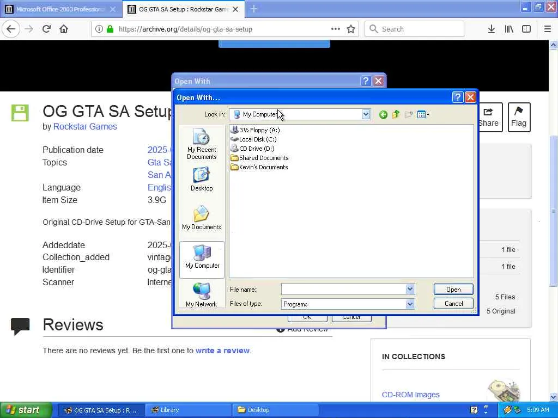Click the Open button
The height and width of the screenshot is (418, 558).
point(453,290)
